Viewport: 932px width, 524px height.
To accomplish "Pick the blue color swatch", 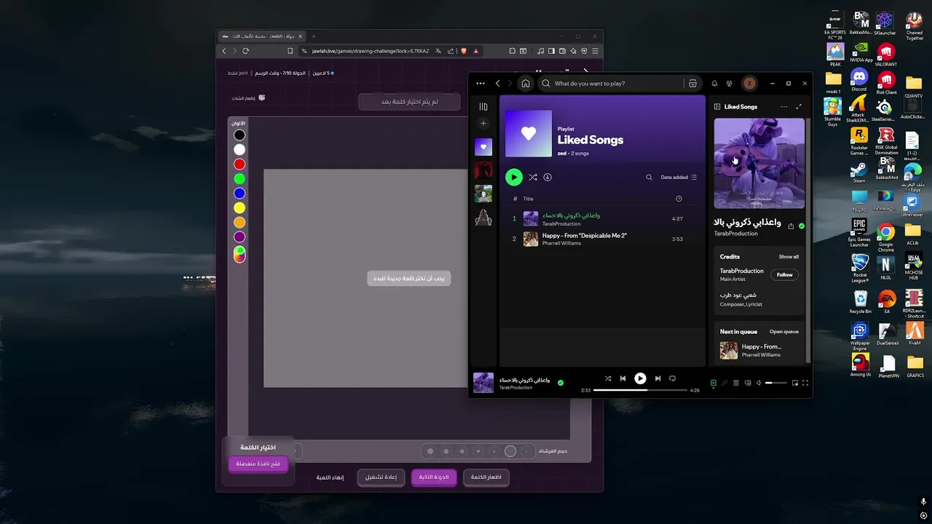I will coord(240,194).
